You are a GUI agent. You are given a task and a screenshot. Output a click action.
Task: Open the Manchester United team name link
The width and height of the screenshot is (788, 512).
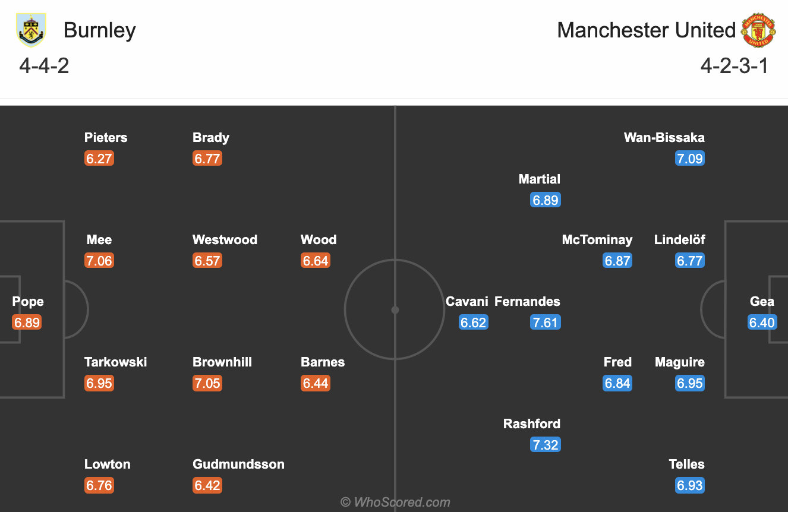[647, 30]
